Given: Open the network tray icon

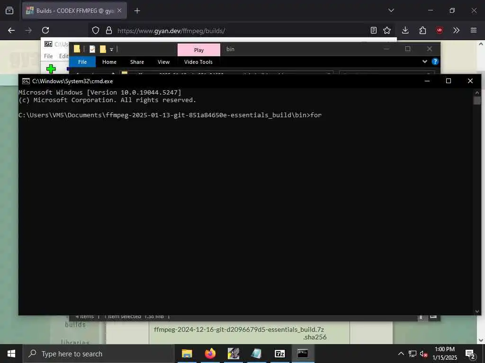Looking at the screenshot, I should (x=413, y=354).
